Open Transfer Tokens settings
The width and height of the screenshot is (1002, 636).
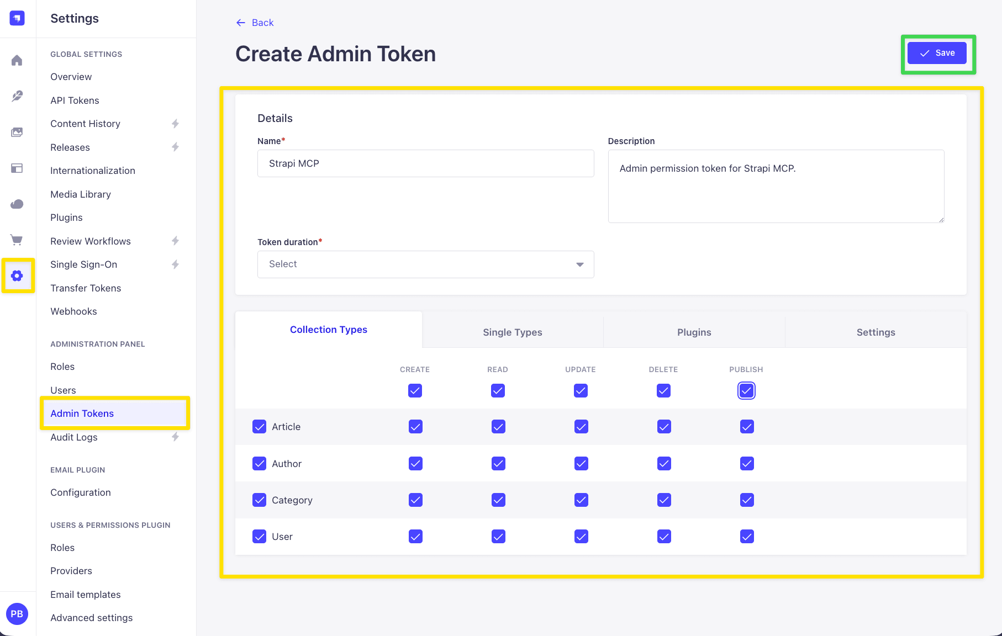[x=86, y=288]
